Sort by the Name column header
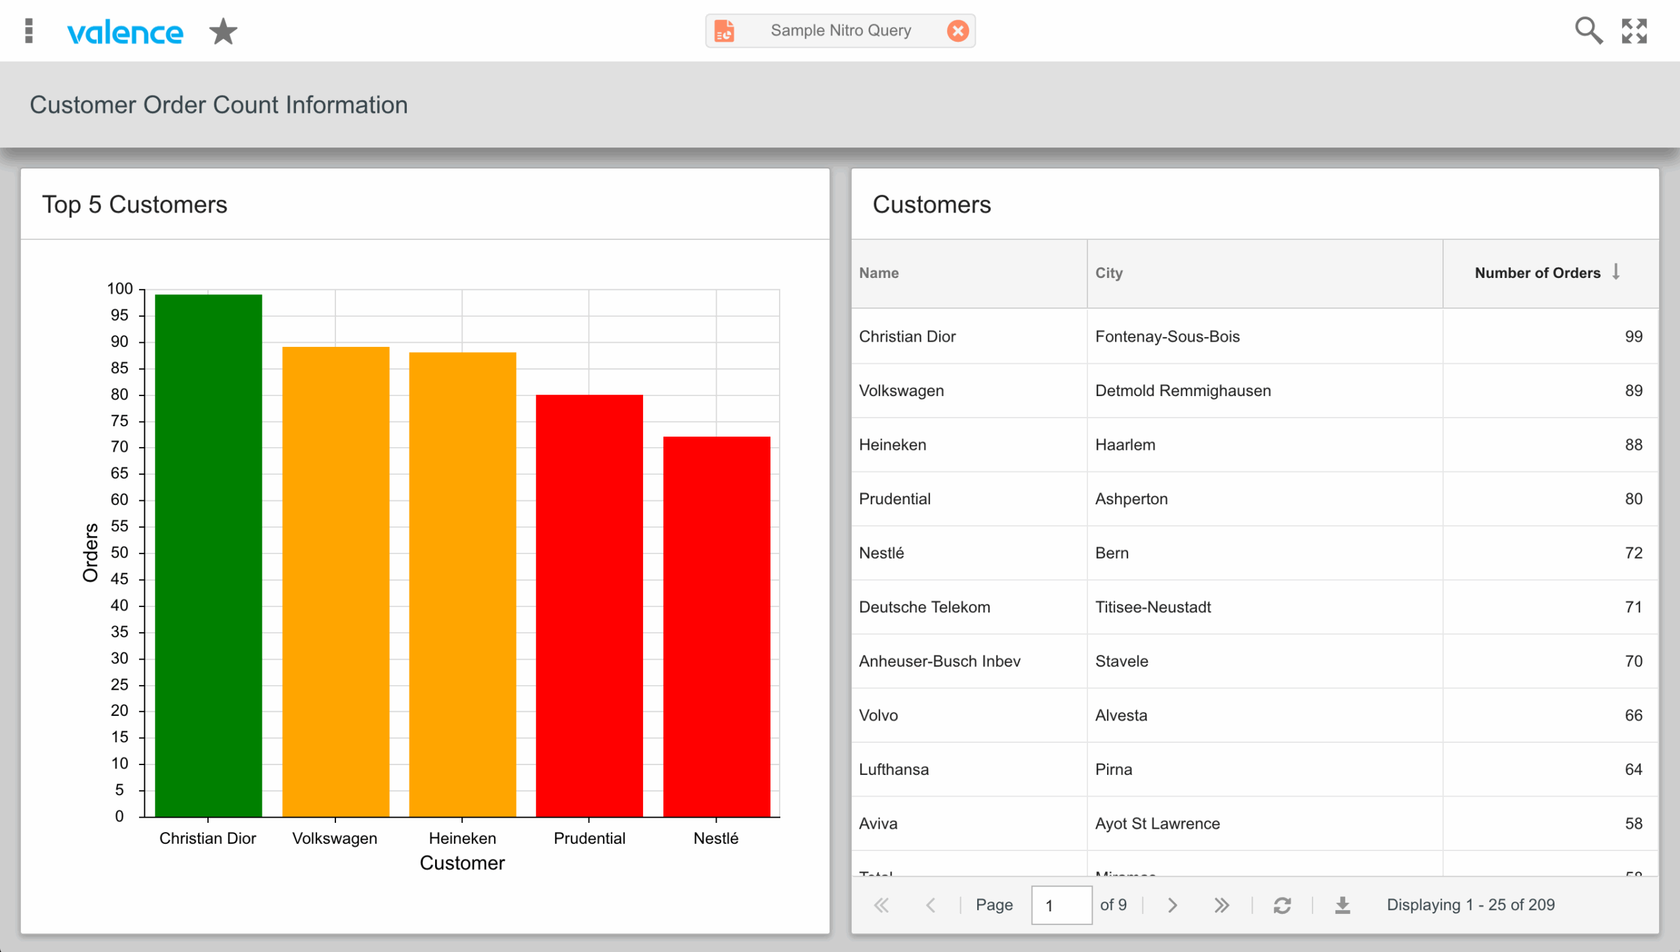The image size is (1680, 952). click(969, 273)
